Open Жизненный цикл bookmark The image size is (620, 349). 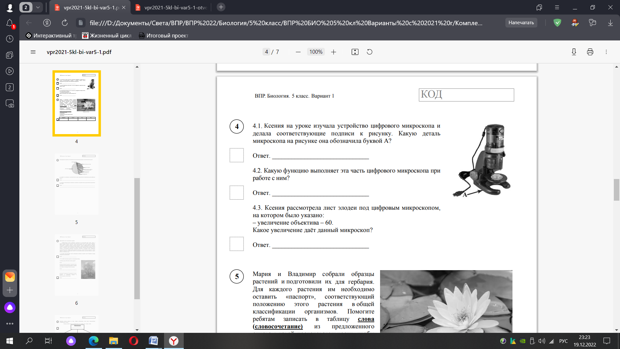[107, 36]
